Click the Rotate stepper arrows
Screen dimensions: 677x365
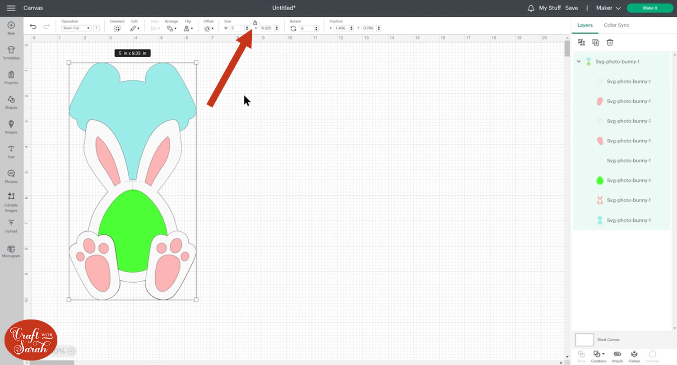coord(316,28)
